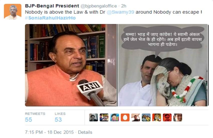Open the eighth liker avatar with the red background
Viewport: 213px width, 138px height.
click(167, 117)
